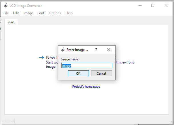Click the window resize grip in corner
This screenshot has width=174, height=125.
tap(171, 122)
